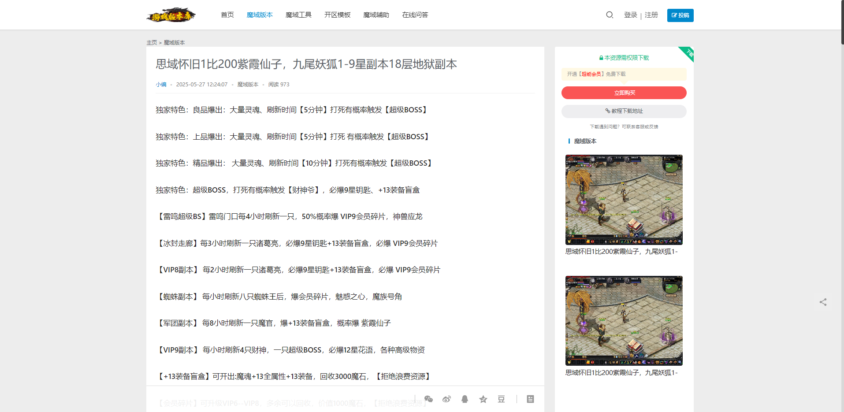Open 魔域工具 navigation item

(x=298, y=15)
